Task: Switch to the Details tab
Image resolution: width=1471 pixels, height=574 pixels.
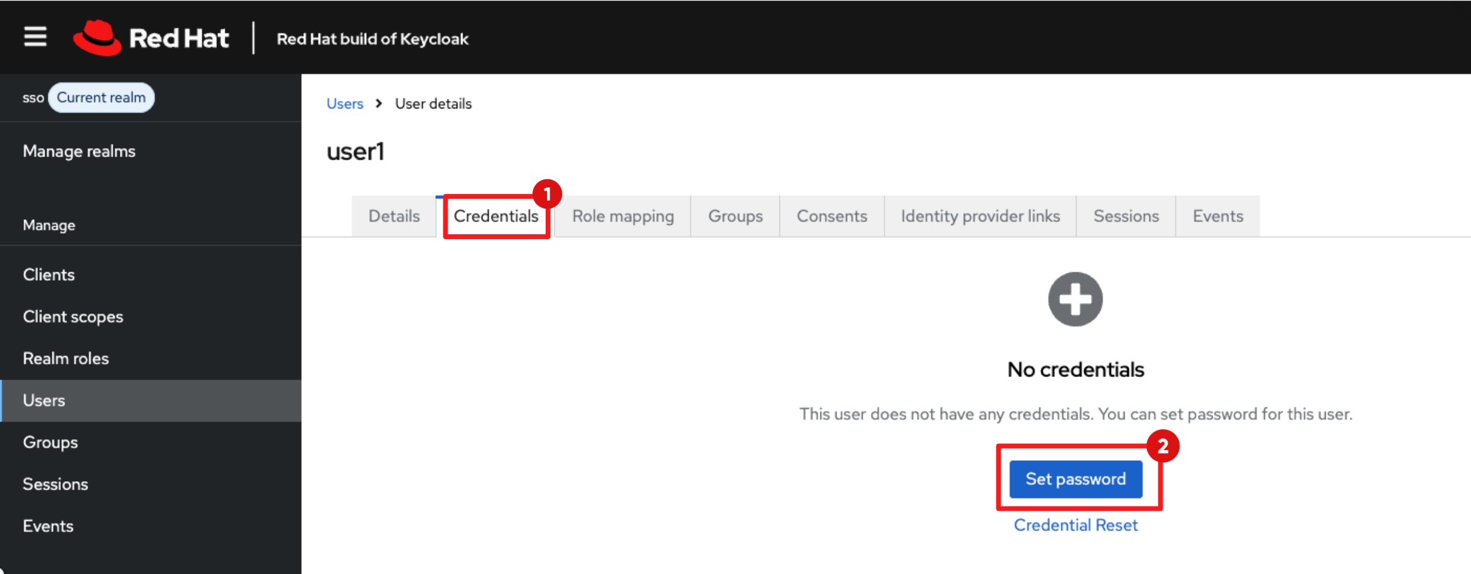Action: (393, 216)
